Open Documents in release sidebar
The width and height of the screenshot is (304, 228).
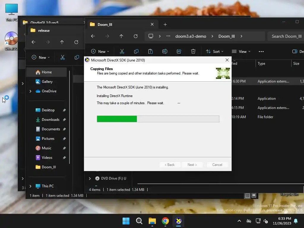(47, 129)
